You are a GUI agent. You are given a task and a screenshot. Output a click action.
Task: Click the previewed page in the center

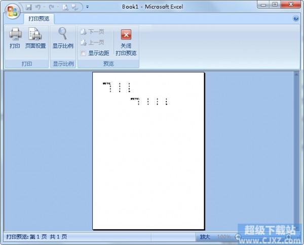148,151
